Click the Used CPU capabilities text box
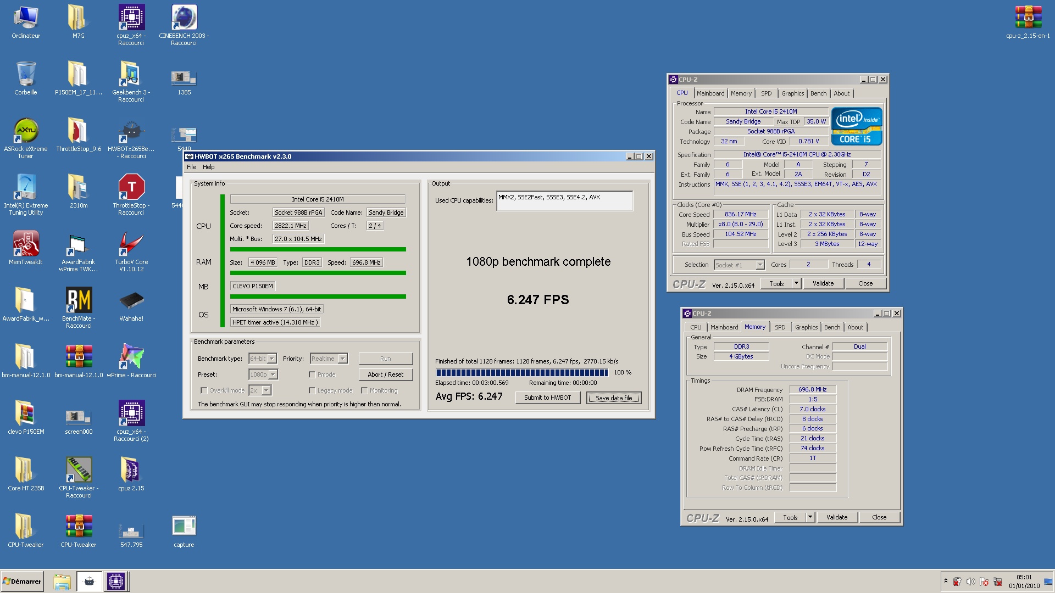This screenshot has width=1055, height=593. coord(565,201)
